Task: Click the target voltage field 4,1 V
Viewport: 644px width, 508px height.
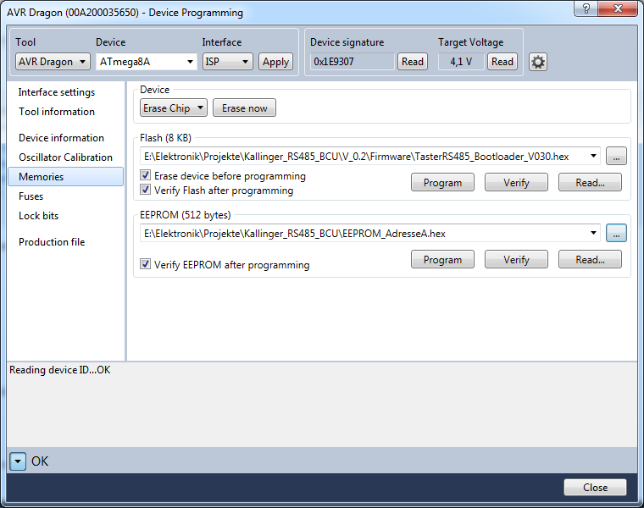Action: tap(461, 62)
